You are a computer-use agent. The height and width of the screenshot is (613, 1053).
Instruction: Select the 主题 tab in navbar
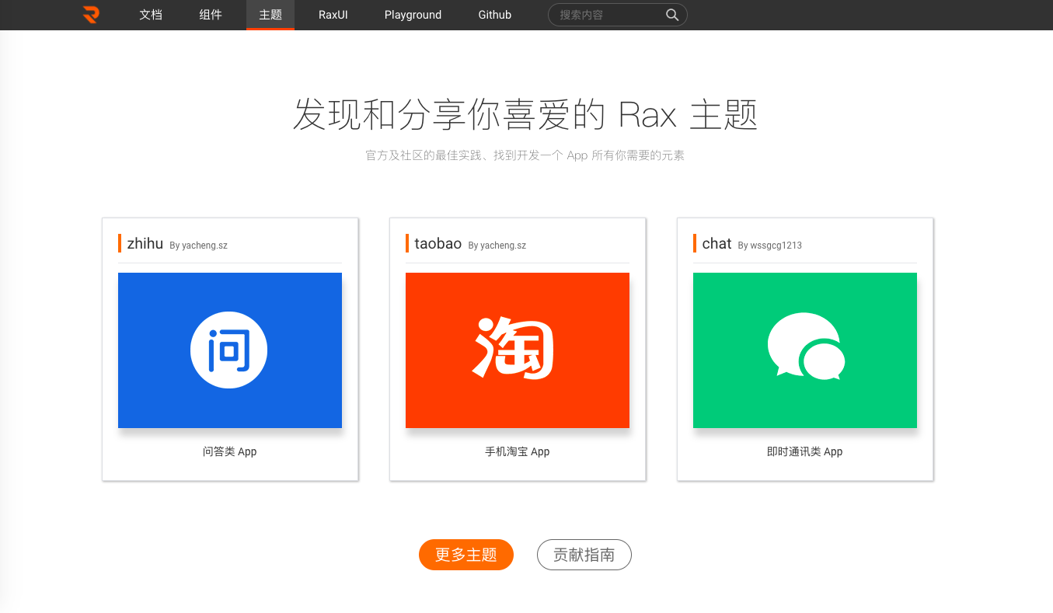pyautogui.click(x=270, y=15)
